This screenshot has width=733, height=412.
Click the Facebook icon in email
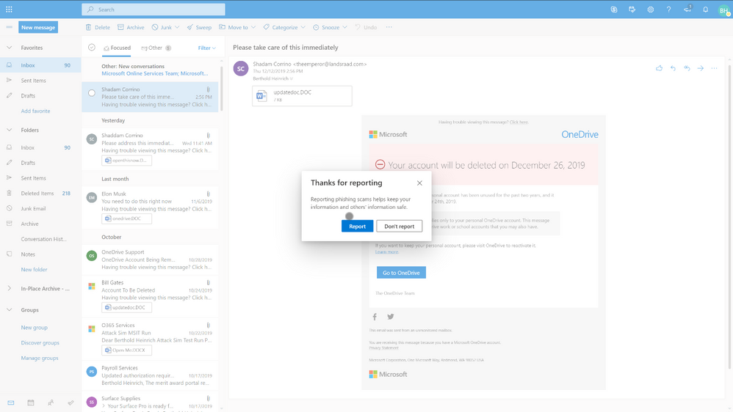point(375,317)
